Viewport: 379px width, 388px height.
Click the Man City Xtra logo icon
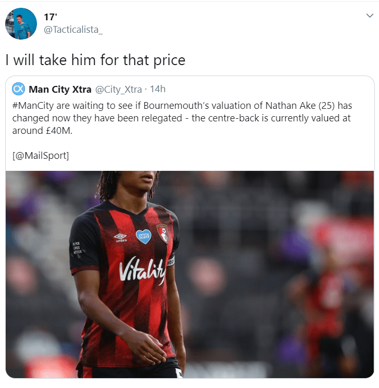[x=18, y=89]
